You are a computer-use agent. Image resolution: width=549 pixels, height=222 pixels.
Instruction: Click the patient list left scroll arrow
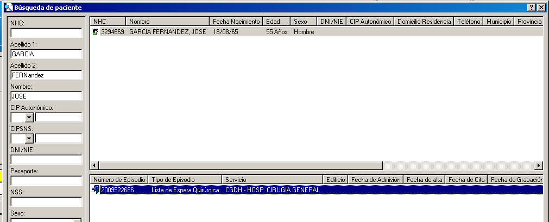pyautogui.click(x=94, y=165)
